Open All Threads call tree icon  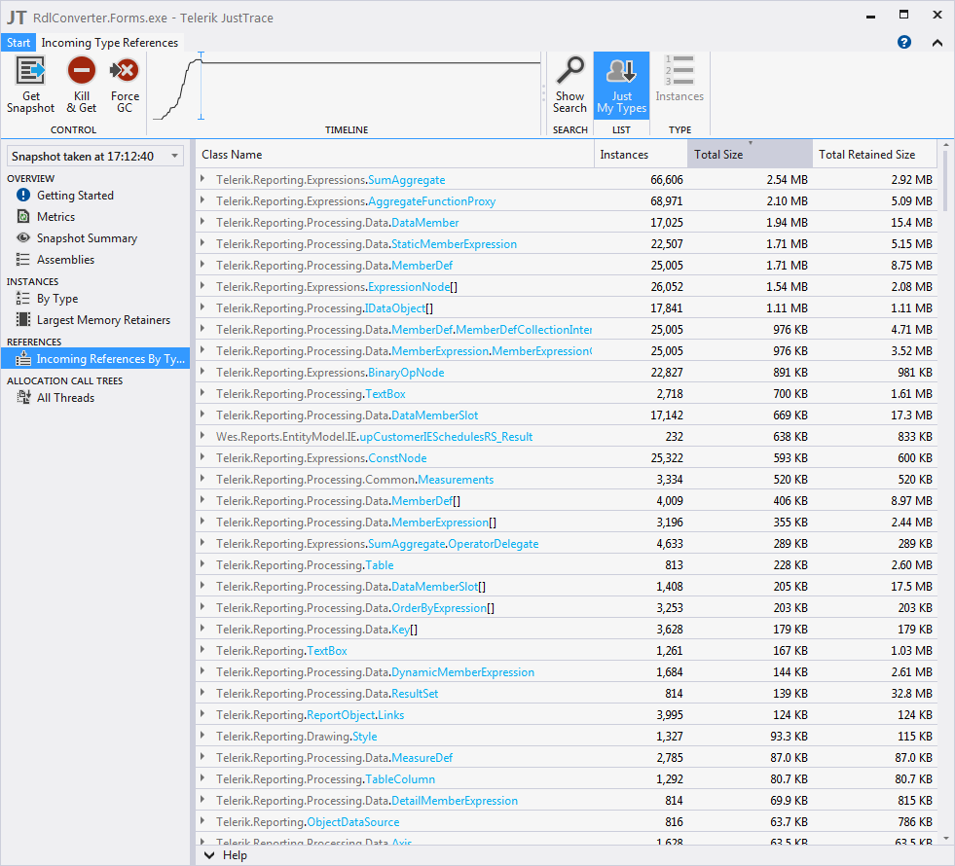[23, 397]
